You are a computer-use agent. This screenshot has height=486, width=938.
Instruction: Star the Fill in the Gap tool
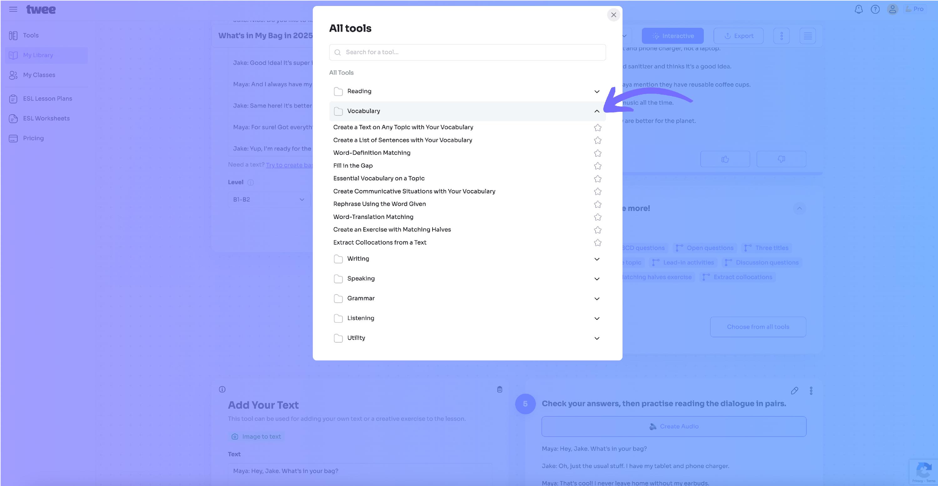point(598,166)
